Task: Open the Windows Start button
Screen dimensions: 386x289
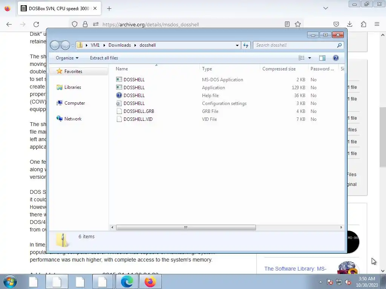Action: click(10, 281)
